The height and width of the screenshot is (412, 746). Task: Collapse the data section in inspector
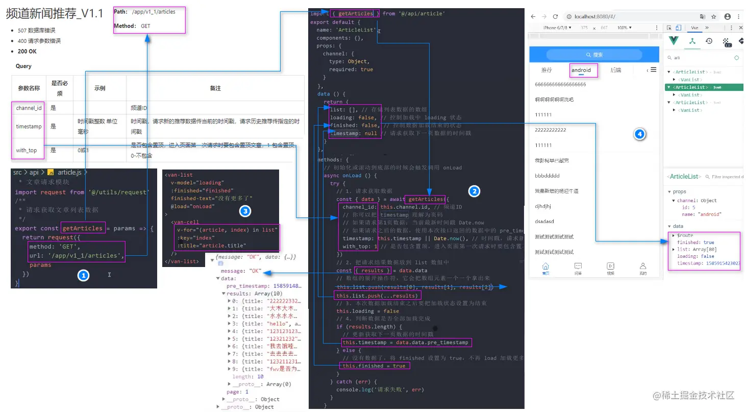pyautogui.click(x=669, y=226)
